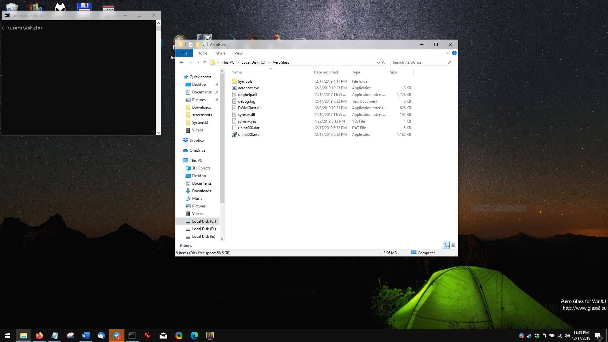The height and width of the screenshot is (342, 608).
Task: Select the Symbols folder
Action: pos(245,81)
